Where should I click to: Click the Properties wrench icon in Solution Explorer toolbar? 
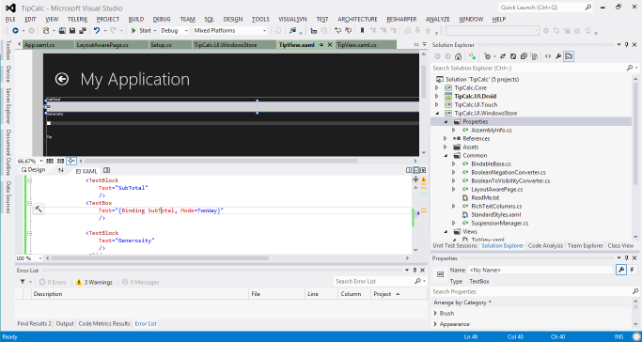(558, 56)
